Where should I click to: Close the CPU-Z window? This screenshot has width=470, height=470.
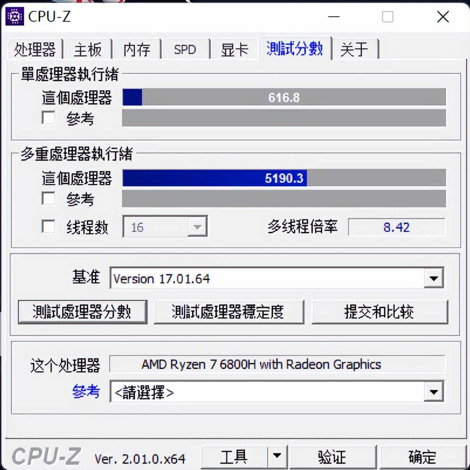[x=443, y=17]
